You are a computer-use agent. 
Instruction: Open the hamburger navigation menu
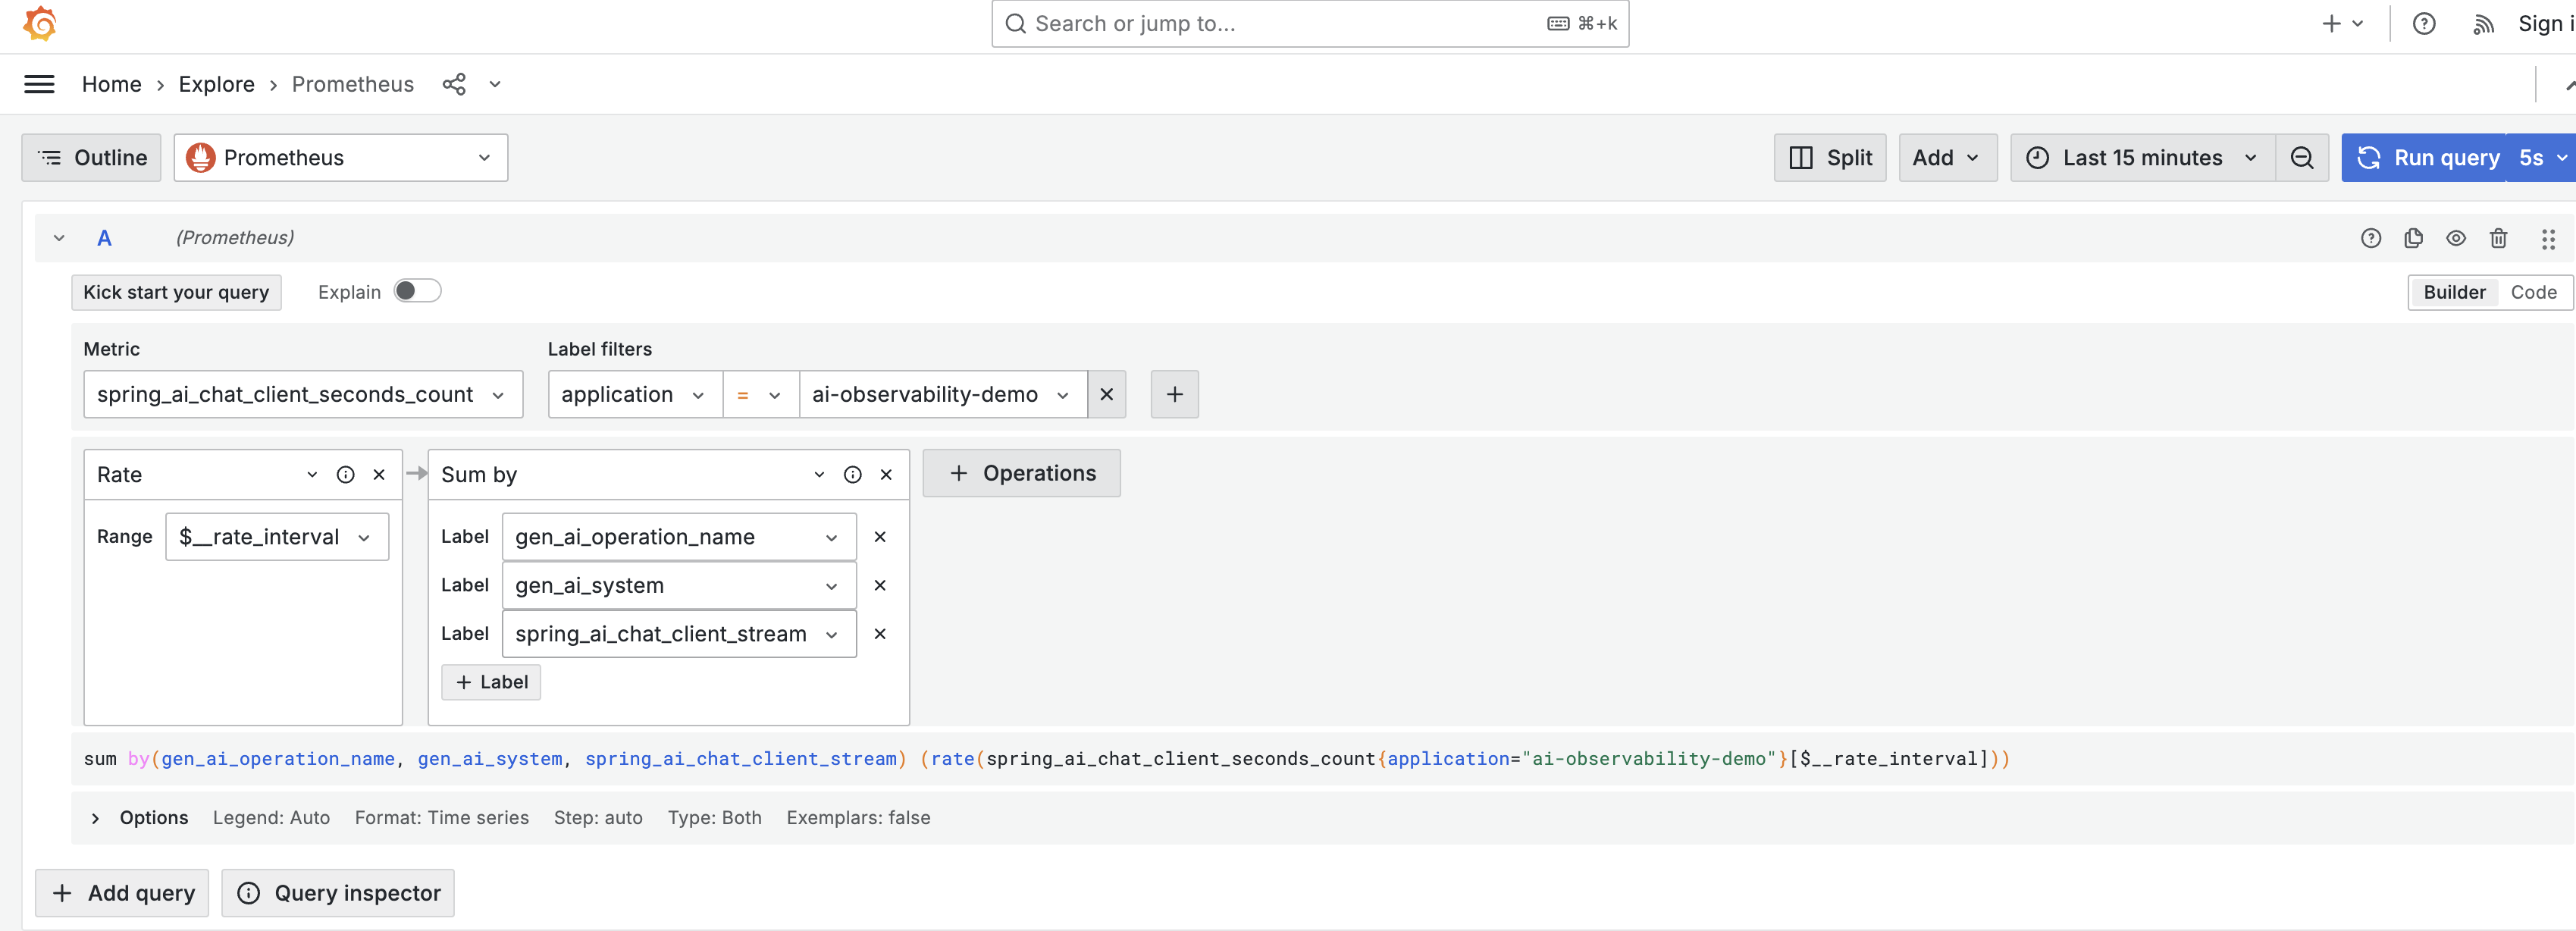coord(39,84)
